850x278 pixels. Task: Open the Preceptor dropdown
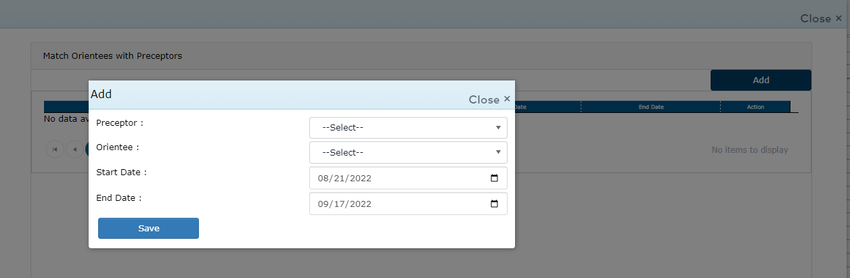coord(407,127)
